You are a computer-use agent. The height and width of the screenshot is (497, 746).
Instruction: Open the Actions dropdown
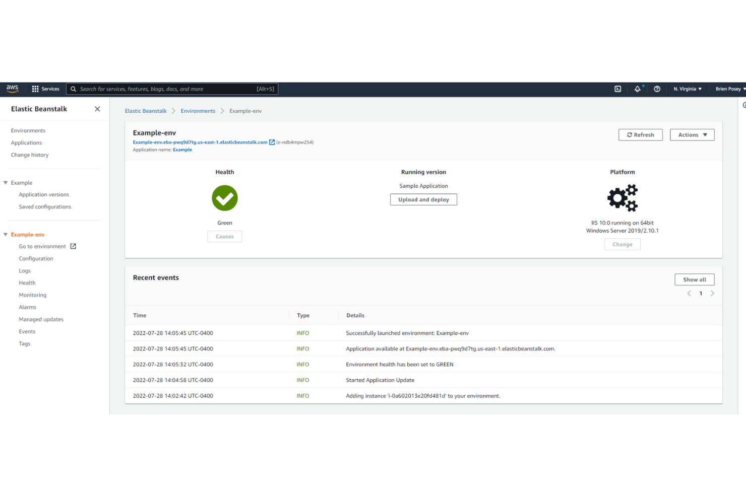692,134
